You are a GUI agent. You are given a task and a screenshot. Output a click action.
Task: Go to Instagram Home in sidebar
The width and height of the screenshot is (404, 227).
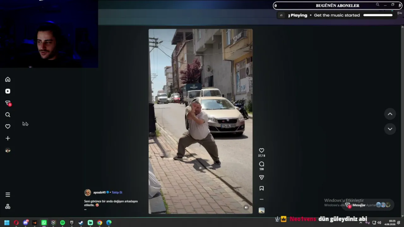[x=8, y=79]
